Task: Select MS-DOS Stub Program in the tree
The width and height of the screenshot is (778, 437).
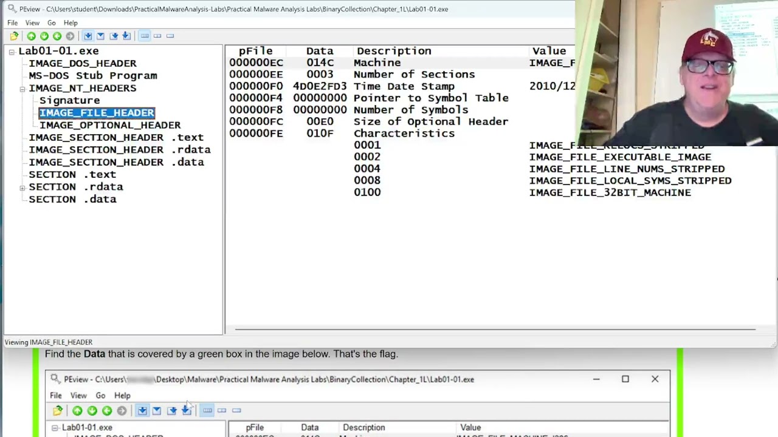Action: click(x=93, y=75)
